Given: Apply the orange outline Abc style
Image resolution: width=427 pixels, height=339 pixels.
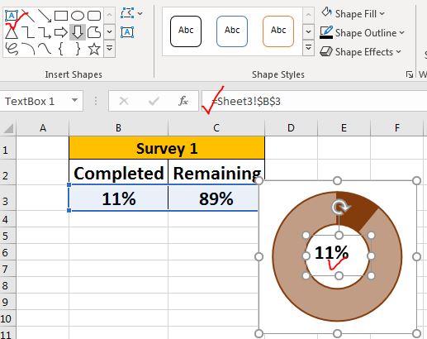Looking at the screenshot, I should 278,31.
